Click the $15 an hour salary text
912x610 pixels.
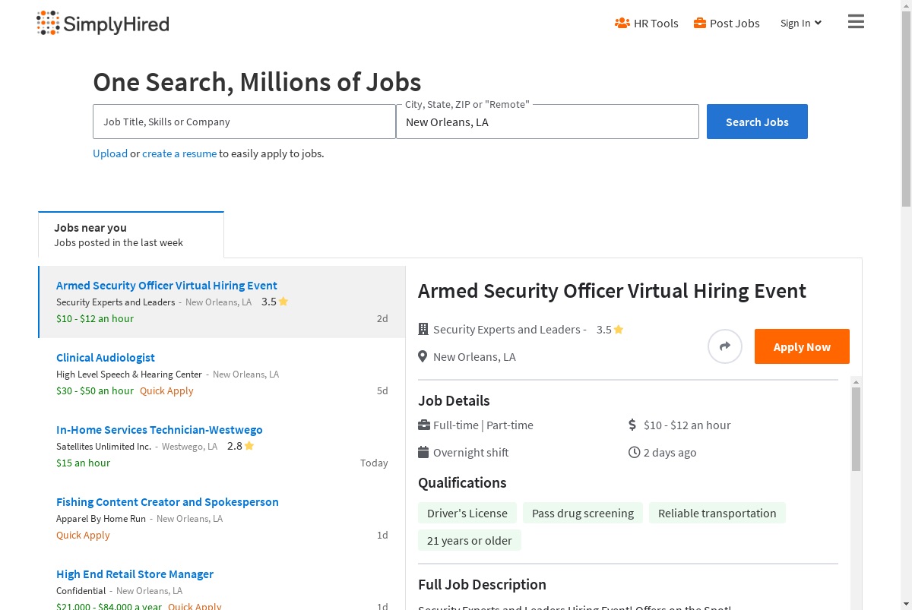tap(83, 463)
